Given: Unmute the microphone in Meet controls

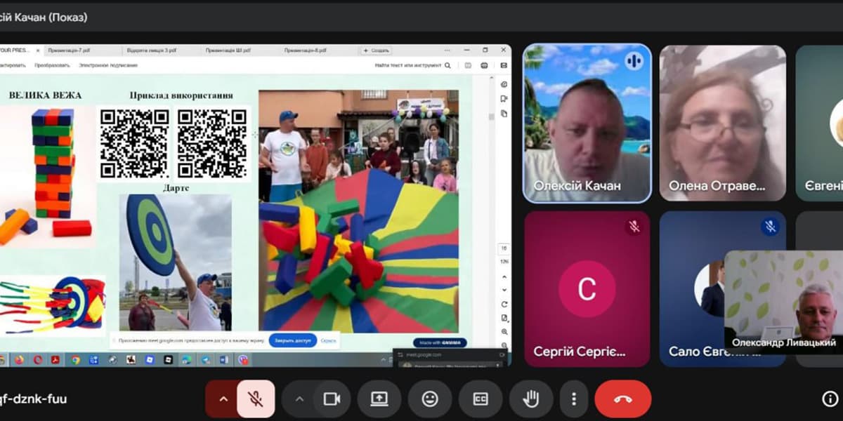Looking at the screenshot, I should 256,399.
